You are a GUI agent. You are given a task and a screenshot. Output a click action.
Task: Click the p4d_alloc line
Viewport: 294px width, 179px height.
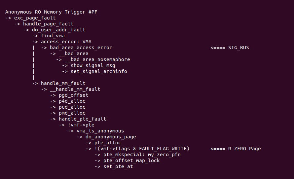coord(72,101)
